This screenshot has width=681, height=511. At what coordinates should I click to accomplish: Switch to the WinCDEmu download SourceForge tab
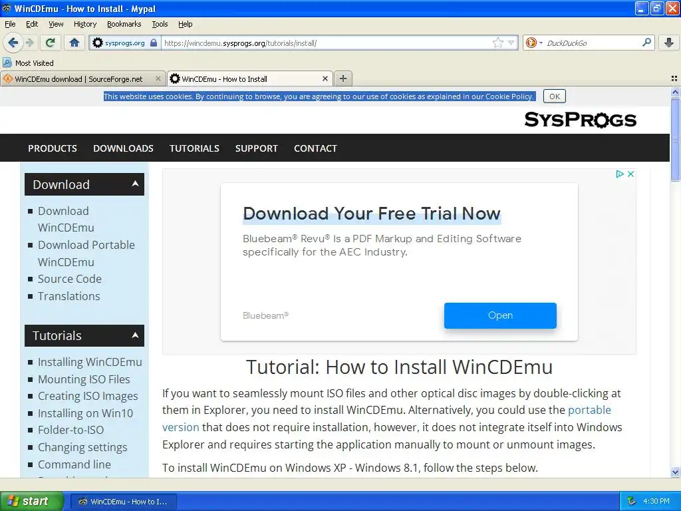[x=78, y=79]
